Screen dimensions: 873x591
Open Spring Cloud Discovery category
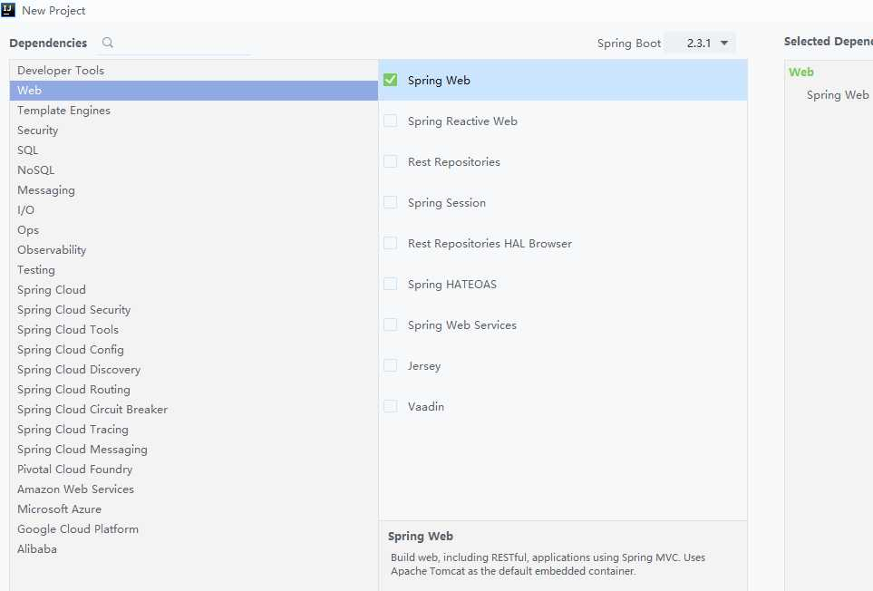click(194, 370)
